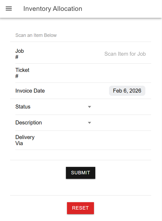Expand the Status dropdown arrow
The width and height of the screenshot is (162, 221).
(x=89, y=107)
